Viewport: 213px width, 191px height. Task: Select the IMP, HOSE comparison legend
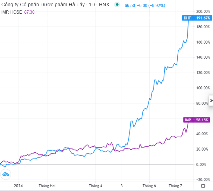click(12, 12)
